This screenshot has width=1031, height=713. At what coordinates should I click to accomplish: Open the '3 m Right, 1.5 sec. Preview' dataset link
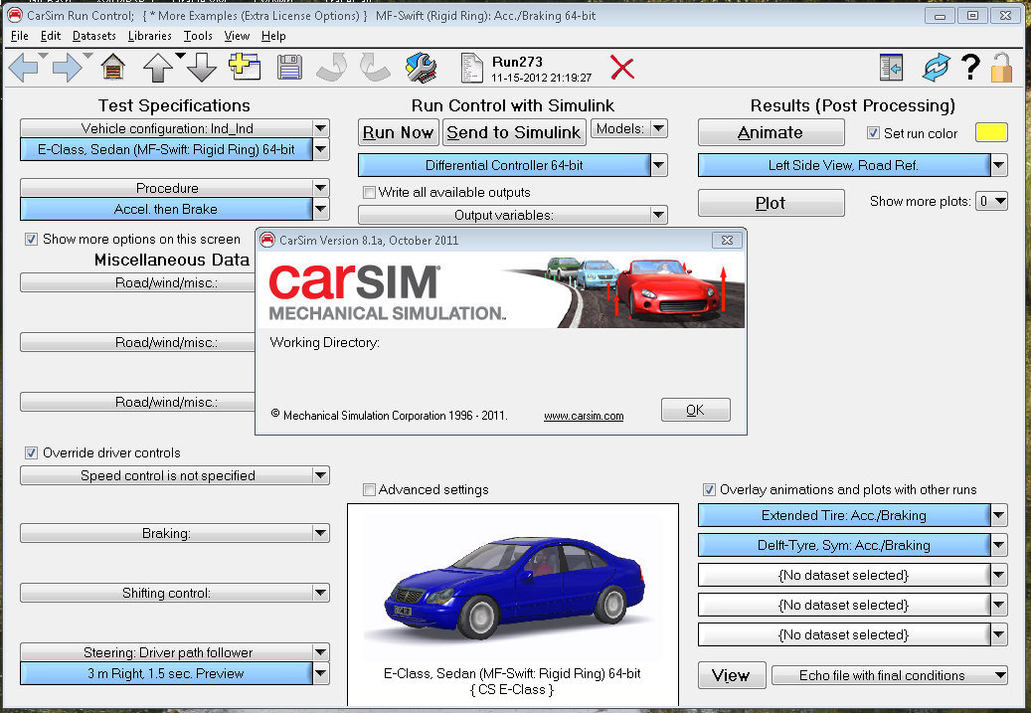166,673
